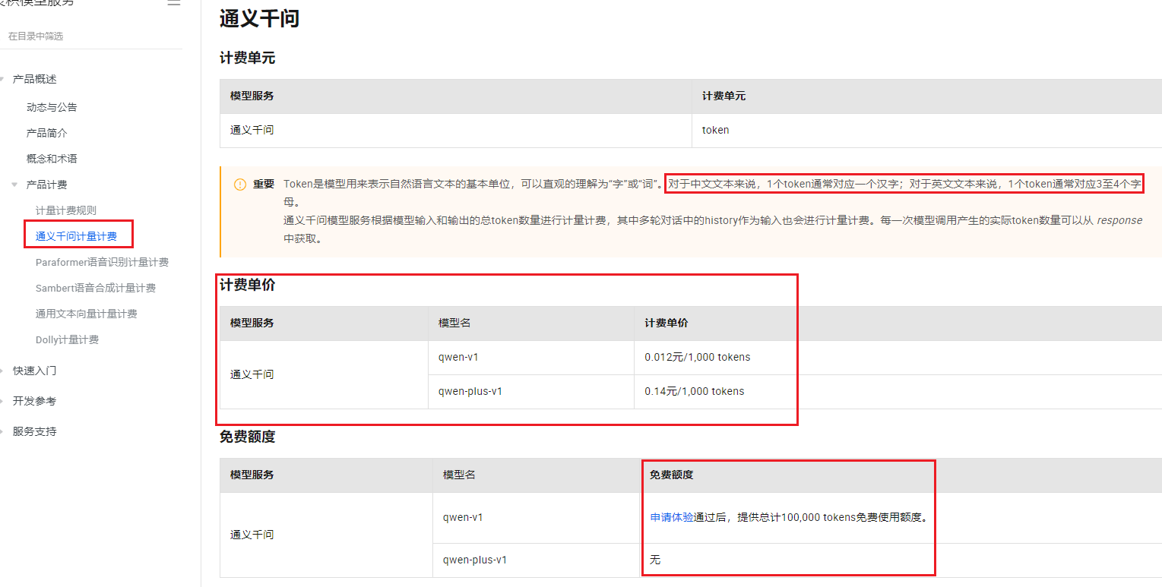1162x587 pixels.
Task: Select the 开发参考 tree label
Action: point(34,401)
